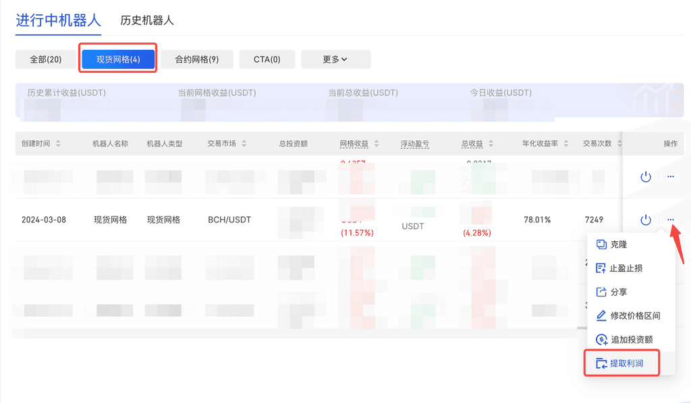Click the take-profit stop-loss icon (止盈止损)
Screen dimensions: 691x403
pyautogui.click(x=601, y=268)
